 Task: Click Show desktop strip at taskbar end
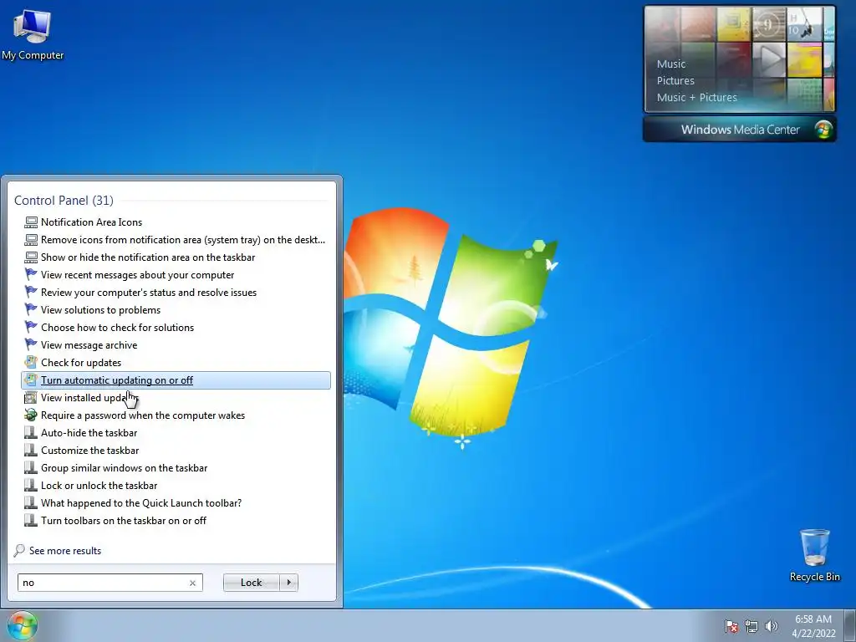tap(850, 625)
